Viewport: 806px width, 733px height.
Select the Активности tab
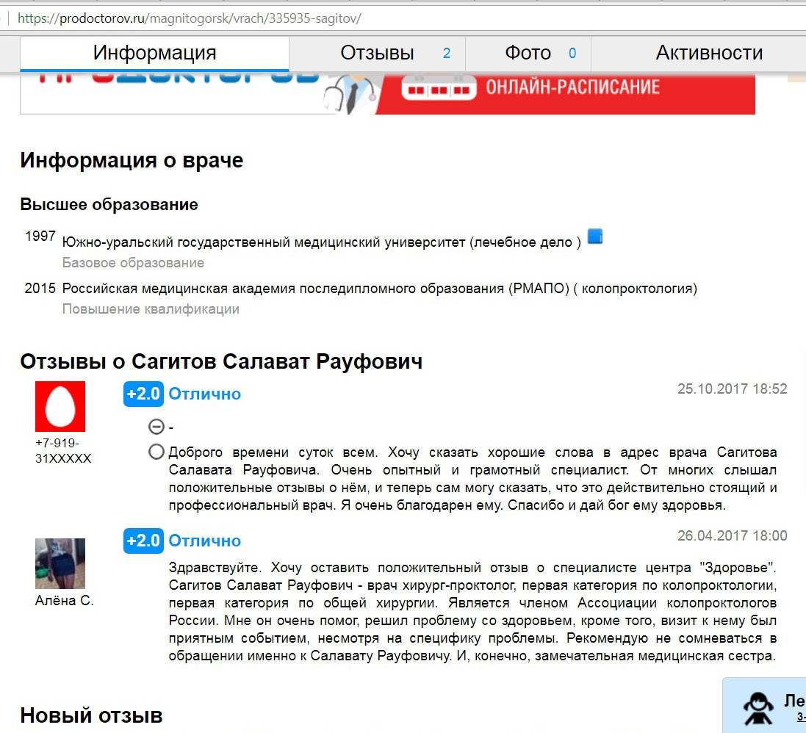[709, 53]
